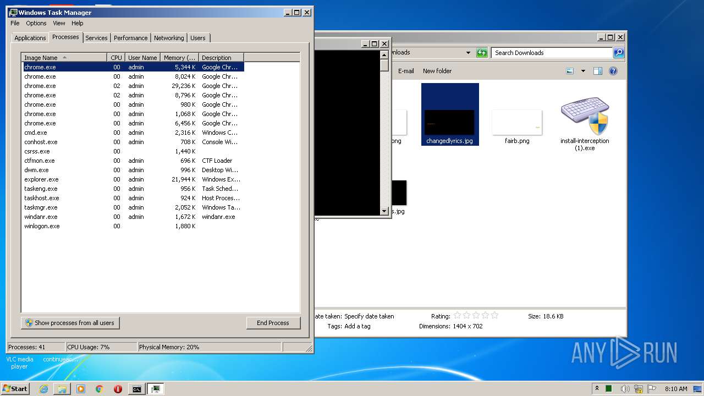Screen dimensions: 704x396
Task: Show hidden tray icons arrow
Action: 597,388
